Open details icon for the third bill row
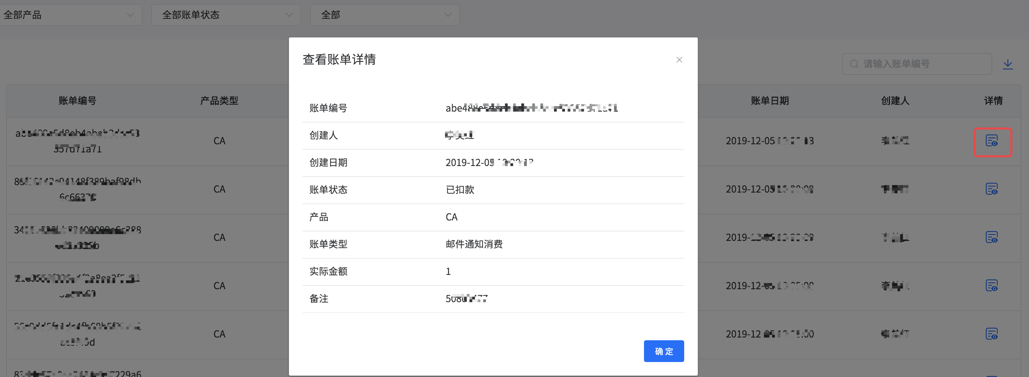Viewport: 1029px width, 377px height. pos(992,237)
